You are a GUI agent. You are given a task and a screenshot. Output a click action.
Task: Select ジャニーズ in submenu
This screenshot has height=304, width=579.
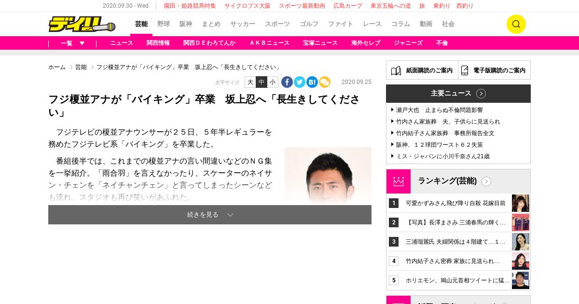coord(408,43)
